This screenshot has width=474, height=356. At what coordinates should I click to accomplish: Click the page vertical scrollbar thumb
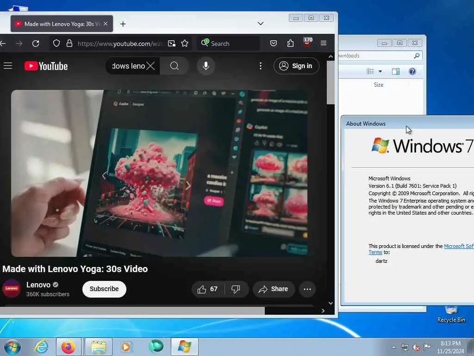331,83
